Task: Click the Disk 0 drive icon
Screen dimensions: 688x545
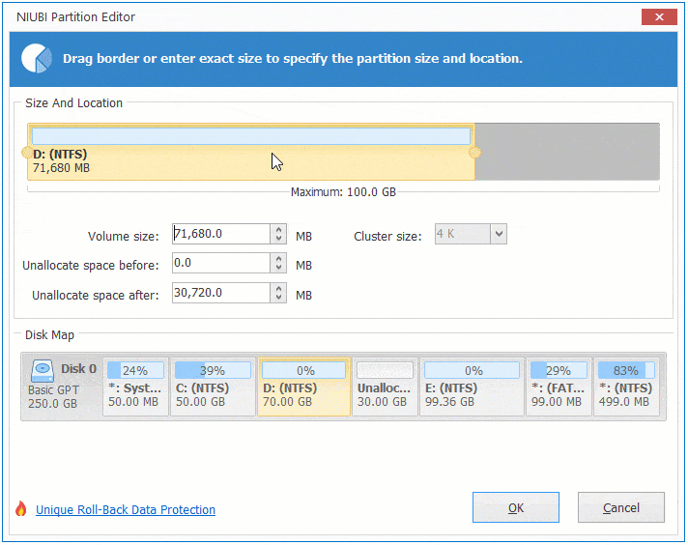Action: click(x=43, y=370)
